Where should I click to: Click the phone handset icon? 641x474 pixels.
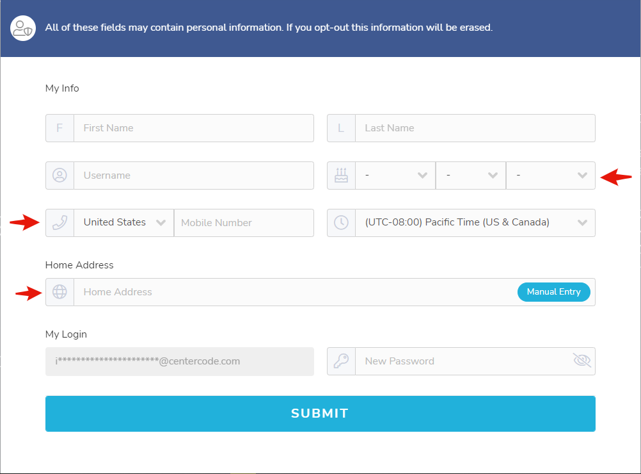tap(59, 223)
